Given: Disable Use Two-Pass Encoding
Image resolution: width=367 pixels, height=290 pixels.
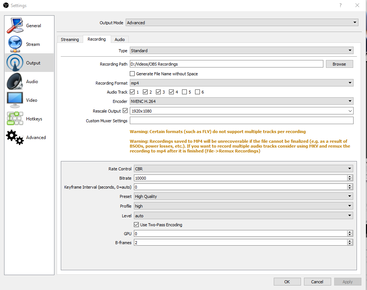Looking at the screenshot, I should (136, 224).
